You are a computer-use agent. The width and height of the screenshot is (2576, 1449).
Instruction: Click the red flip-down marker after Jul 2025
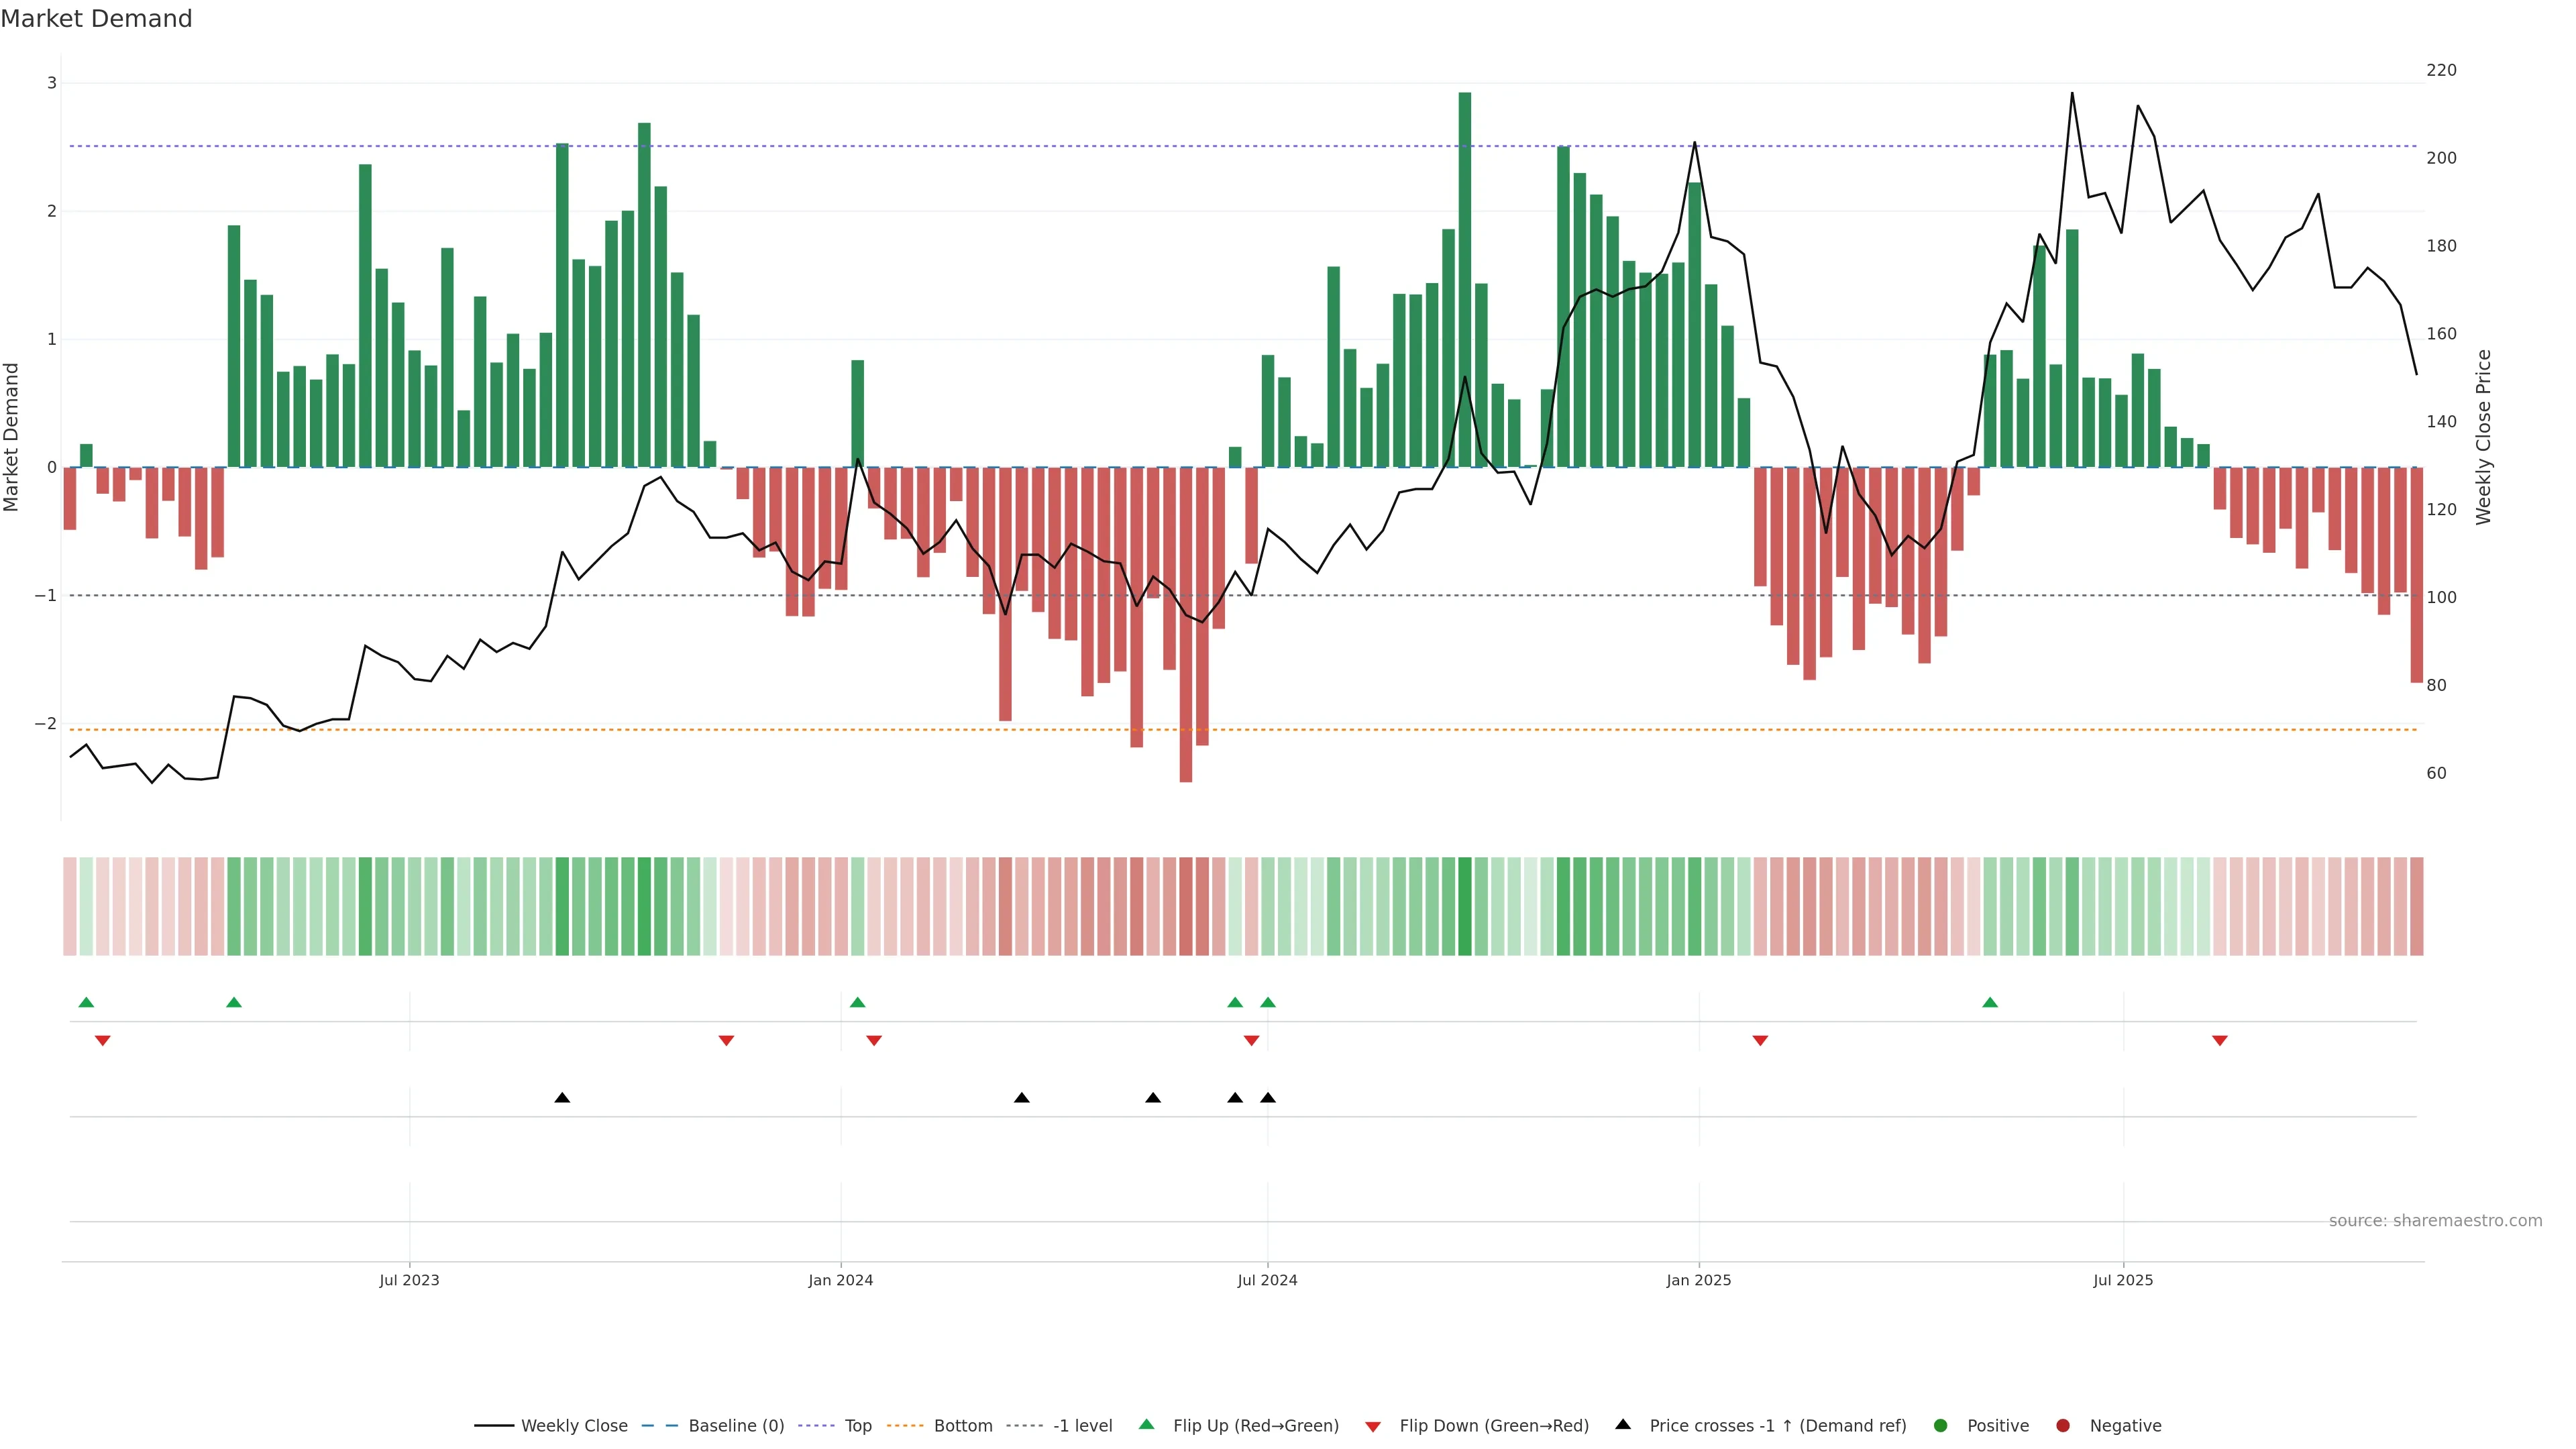(2220, 1041)
